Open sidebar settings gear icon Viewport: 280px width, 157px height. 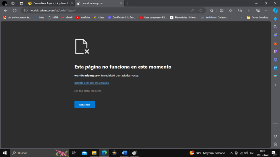pos(275,144)
